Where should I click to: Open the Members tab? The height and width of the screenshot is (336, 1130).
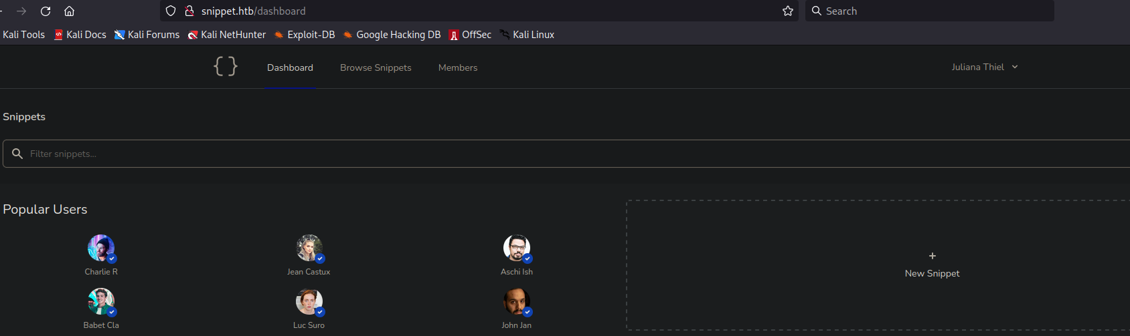click(x=458, y=67)
